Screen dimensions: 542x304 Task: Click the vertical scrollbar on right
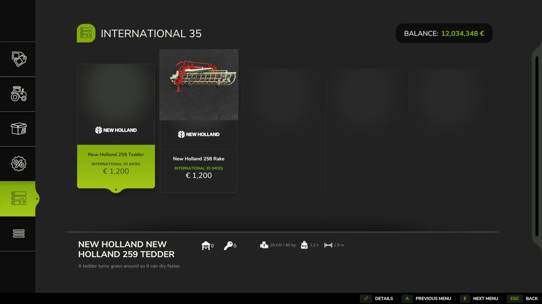pos(537,146)
